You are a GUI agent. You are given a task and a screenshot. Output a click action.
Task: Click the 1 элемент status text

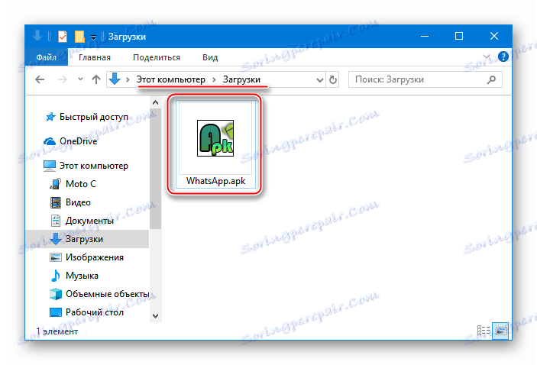(57, 331)
